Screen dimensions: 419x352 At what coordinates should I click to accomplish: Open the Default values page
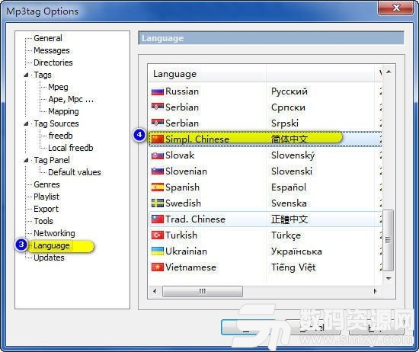(x=75, y=172)
